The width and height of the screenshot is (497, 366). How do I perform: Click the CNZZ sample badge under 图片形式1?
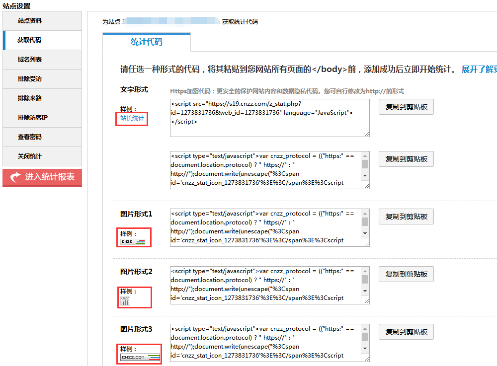(133, 242)
